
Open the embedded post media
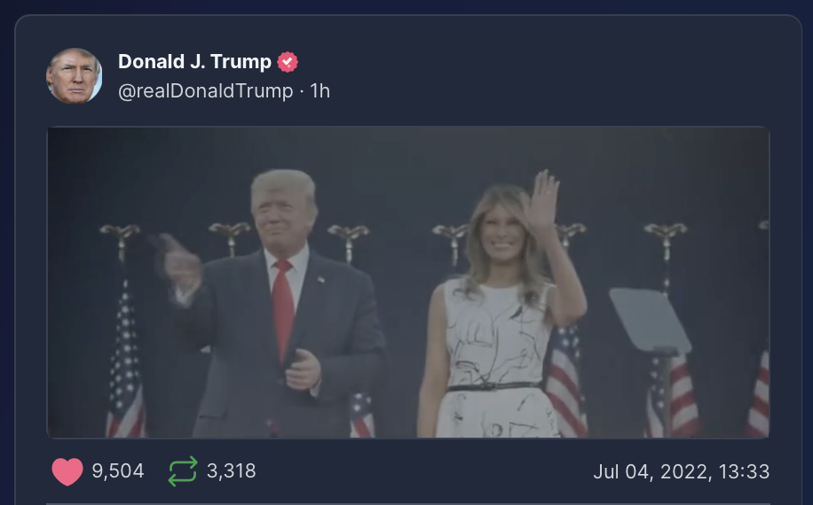point(408,283)
